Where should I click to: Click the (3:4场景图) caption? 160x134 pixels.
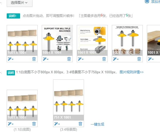click(69, 129)
